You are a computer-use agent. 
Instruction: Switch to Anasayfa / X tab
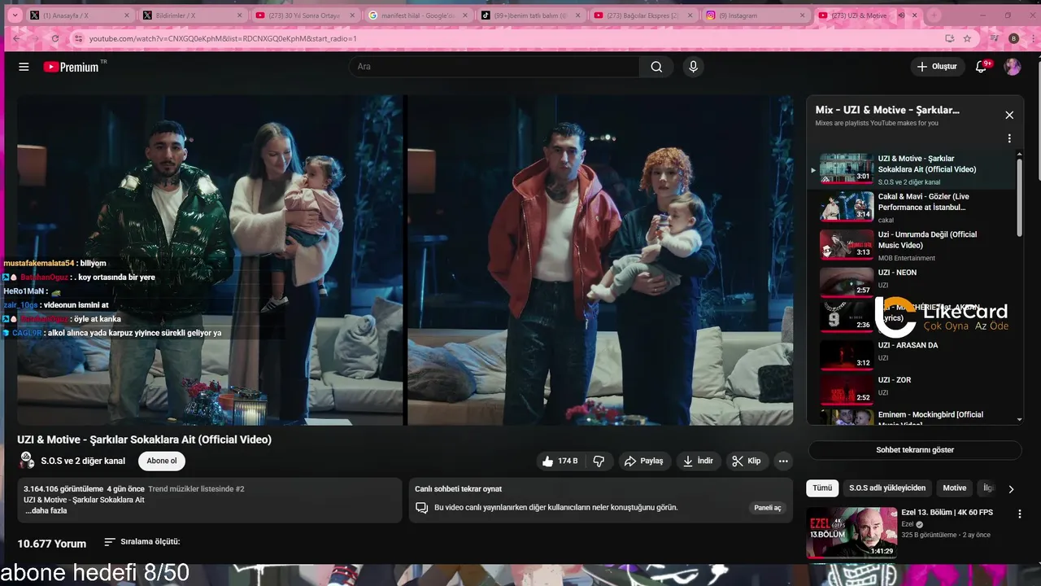79,15
